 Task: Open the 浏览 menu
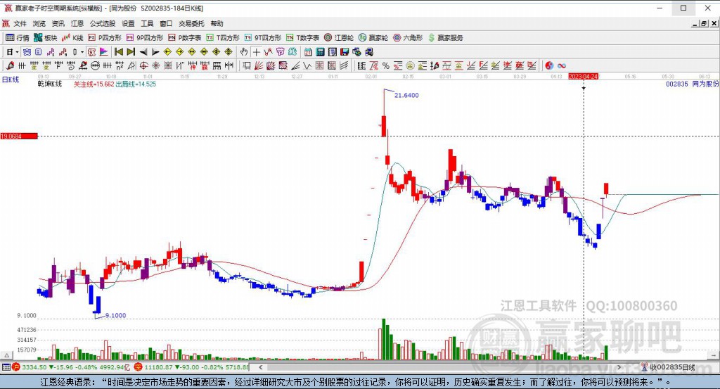[x=39, y=23]
